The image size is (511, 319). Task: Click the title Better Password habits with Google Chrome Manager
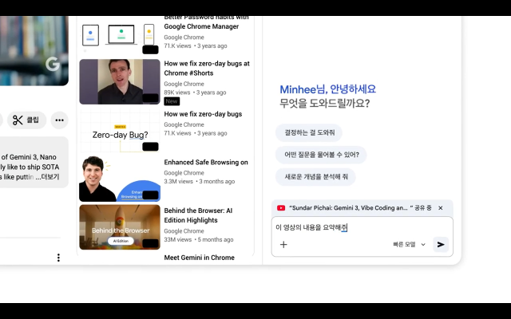point(206,22)
